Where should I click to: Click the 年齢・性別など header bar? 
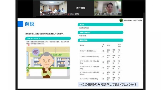coord(101,32)
